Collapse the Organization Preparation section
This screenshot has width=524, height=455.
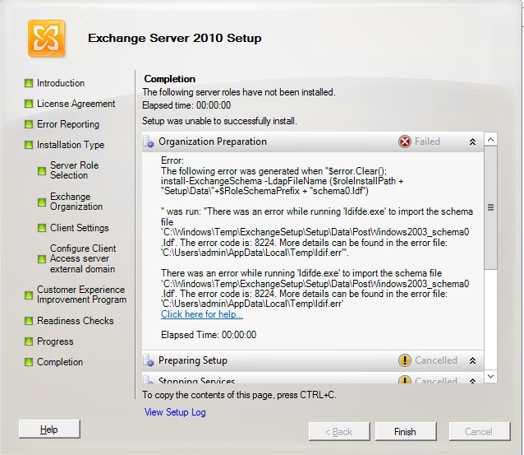pyautogui.click(x=472, y=142)
